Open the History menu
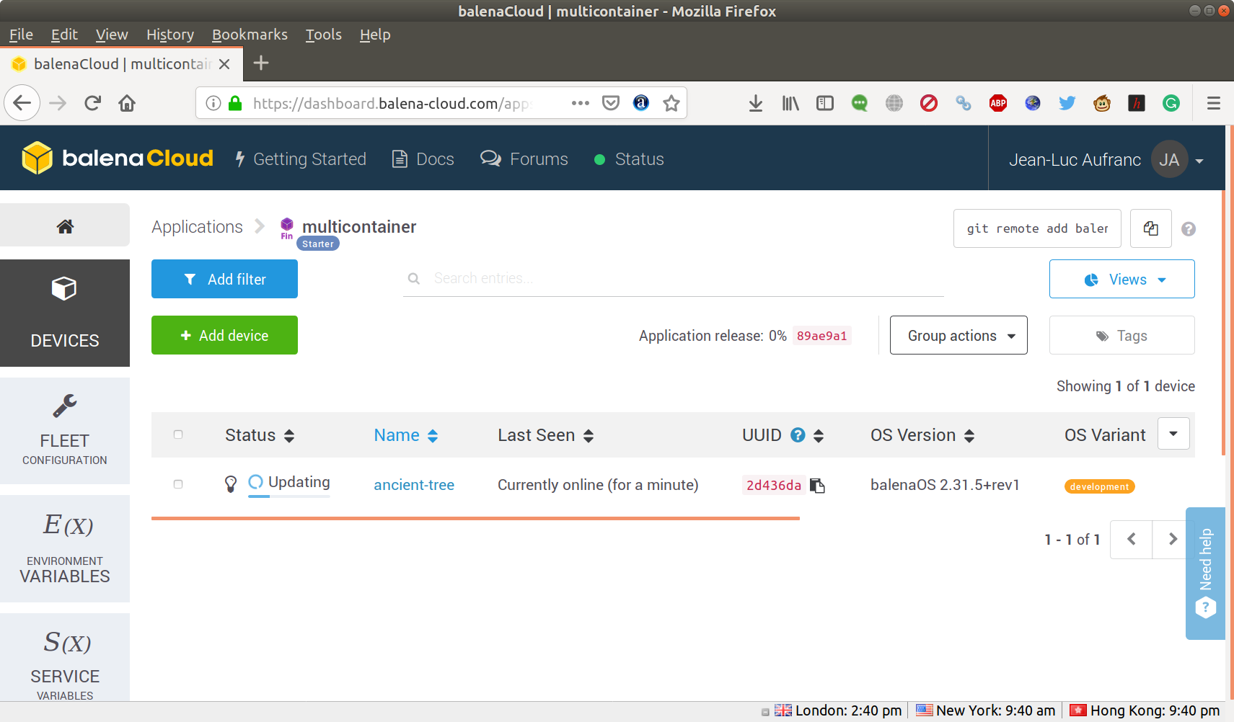The width and height of the screenshot is (1234, 722). click(170, 35)
